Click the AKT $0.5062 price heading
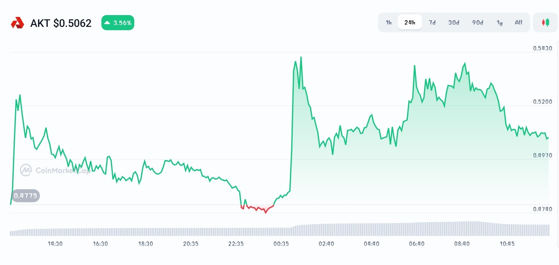The height and width of the screenshot is (265, 559). (x=61, y=23)
